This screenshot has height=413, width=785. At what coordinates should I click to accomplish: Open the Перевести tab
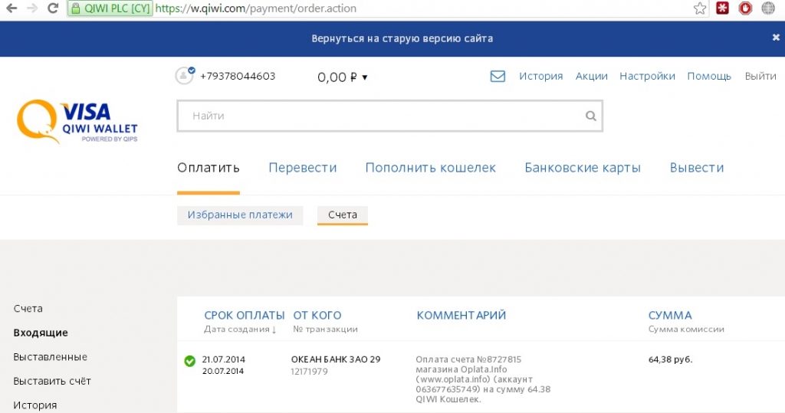click(302, 168)
